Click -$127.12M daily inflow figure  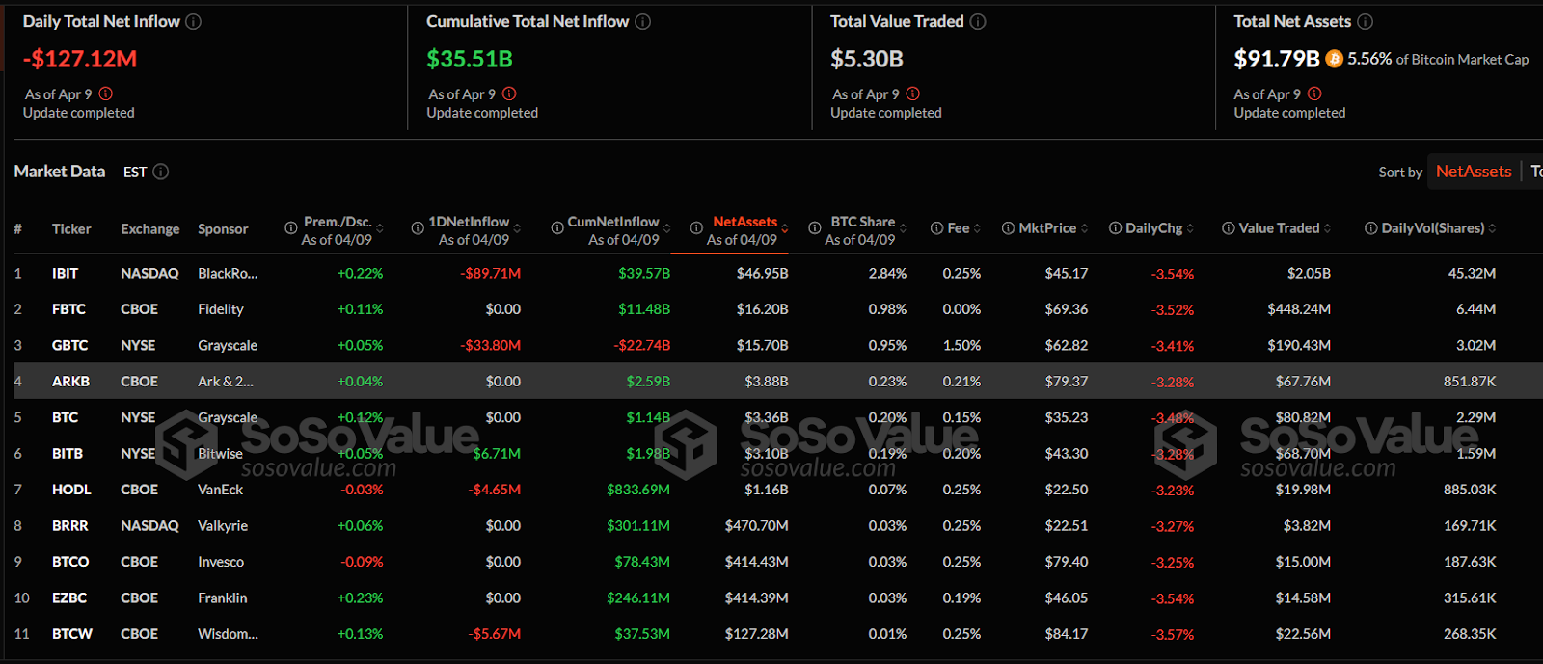click(80, 59)
